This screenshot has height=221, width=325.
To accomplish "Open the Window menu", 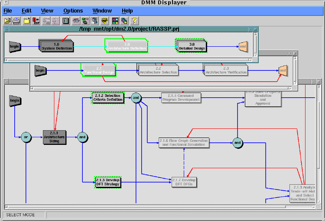I will click(102, 10).
